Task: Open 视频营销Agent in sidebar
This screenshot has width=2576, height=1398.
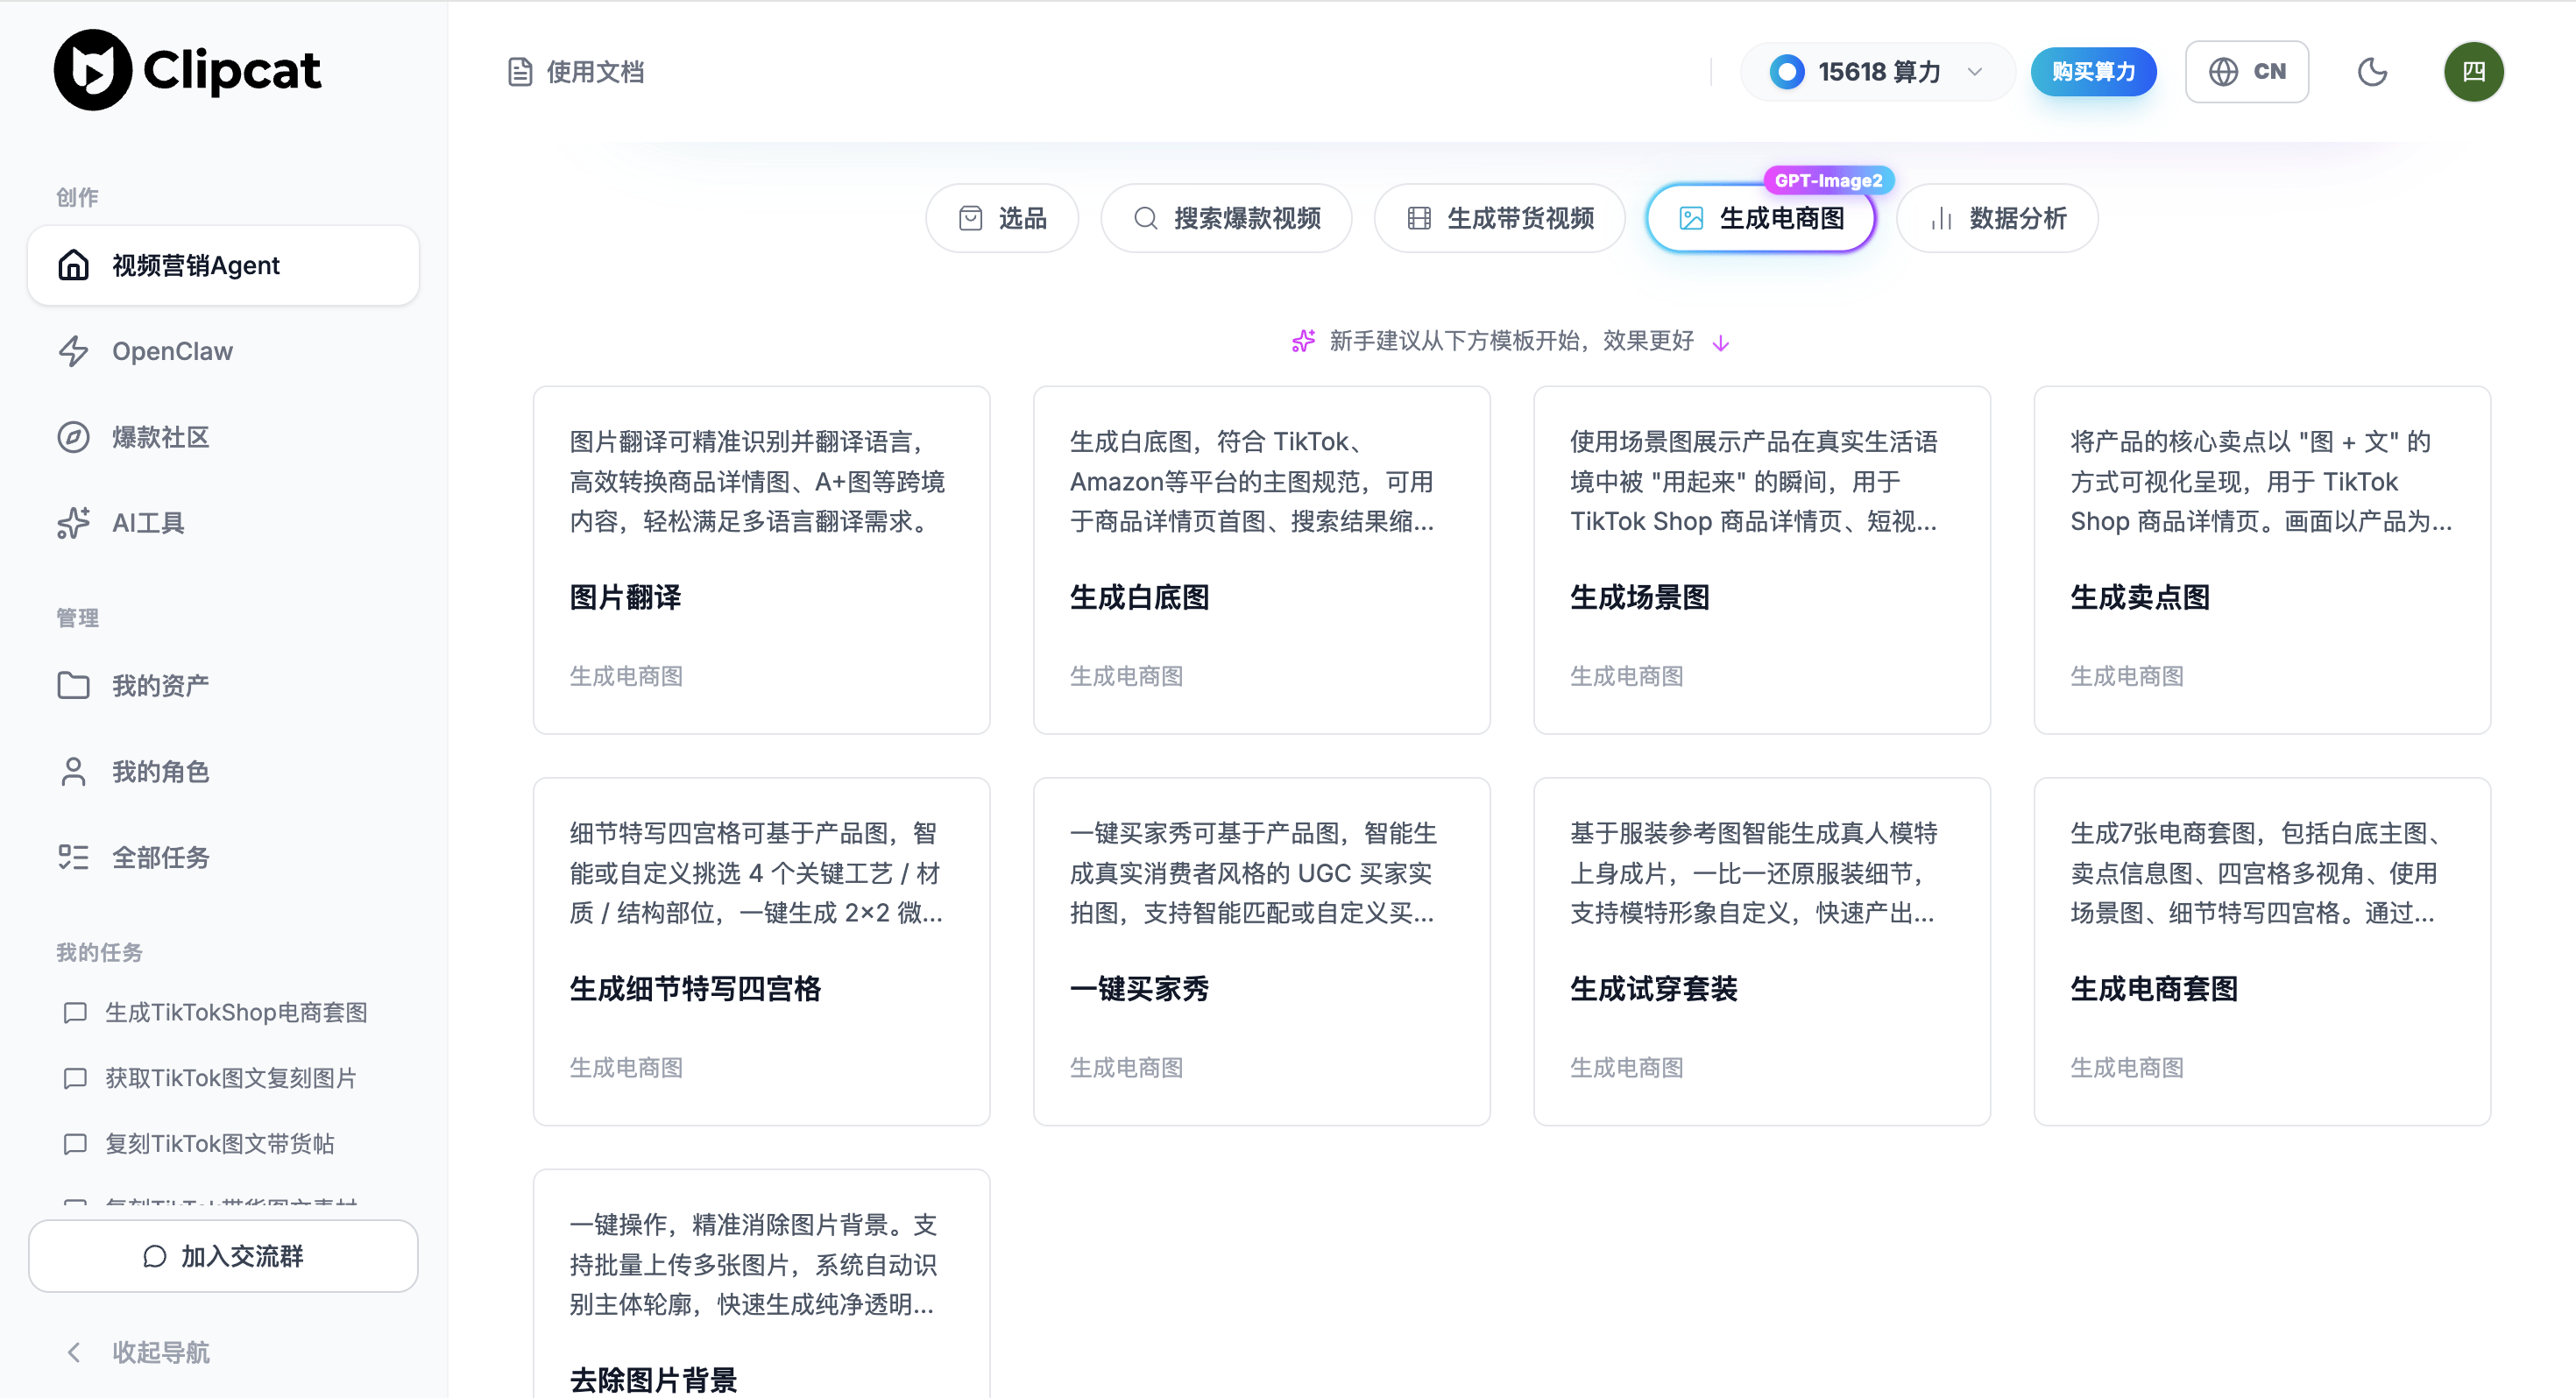Action: [x=223, y=265]
